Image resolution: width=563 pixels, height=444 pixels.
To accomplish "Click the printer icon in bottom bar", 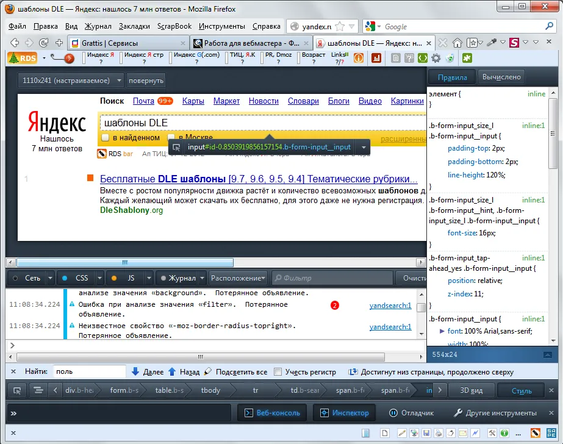I will tap(439, 433).
